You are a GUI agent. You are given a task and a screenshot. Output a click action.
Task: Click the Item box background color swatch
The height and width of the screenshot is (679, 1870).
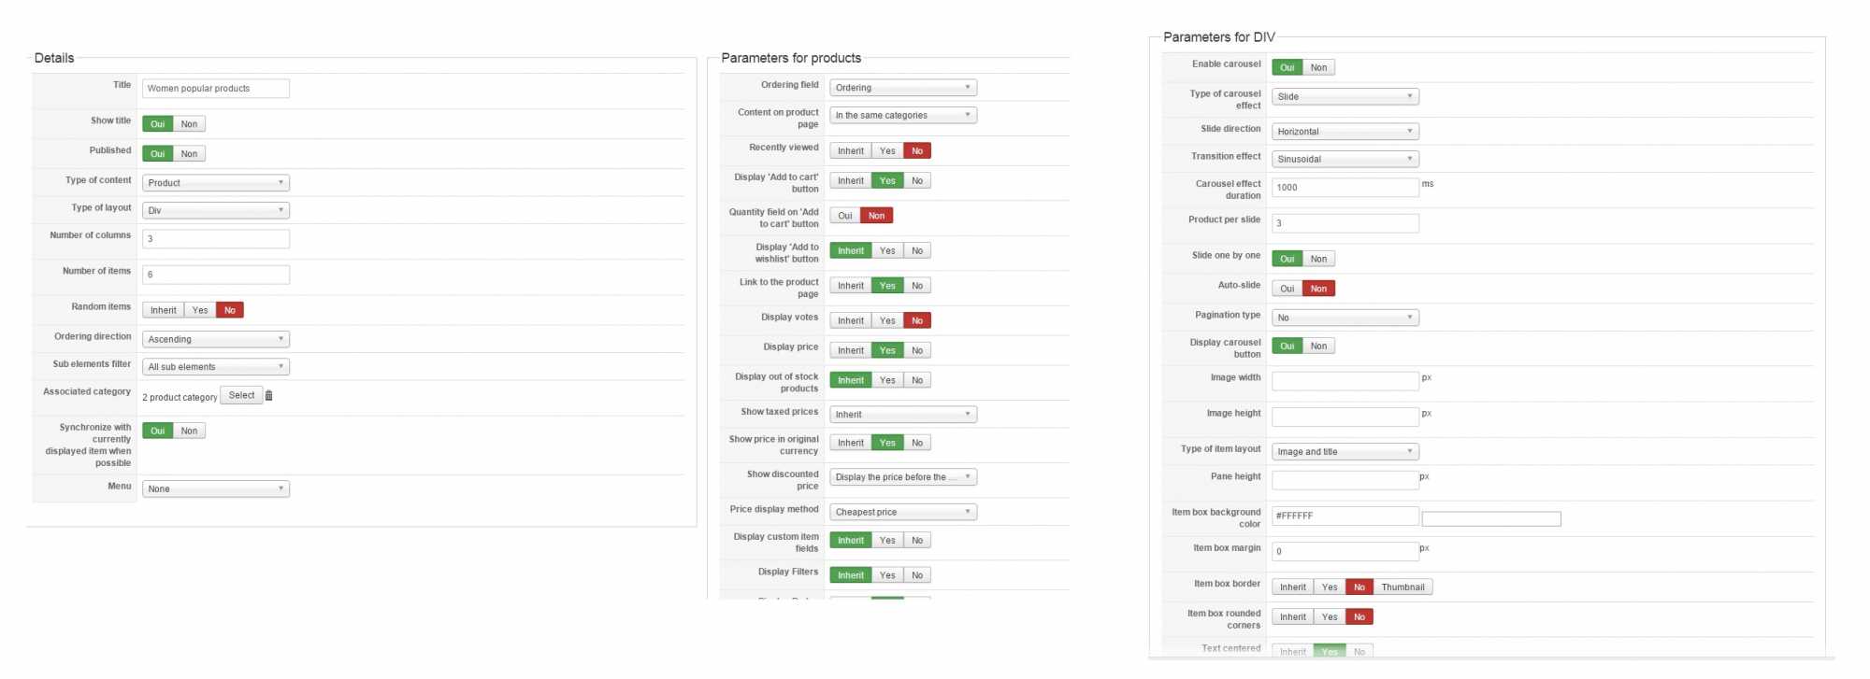click(x=1491, y=519)
